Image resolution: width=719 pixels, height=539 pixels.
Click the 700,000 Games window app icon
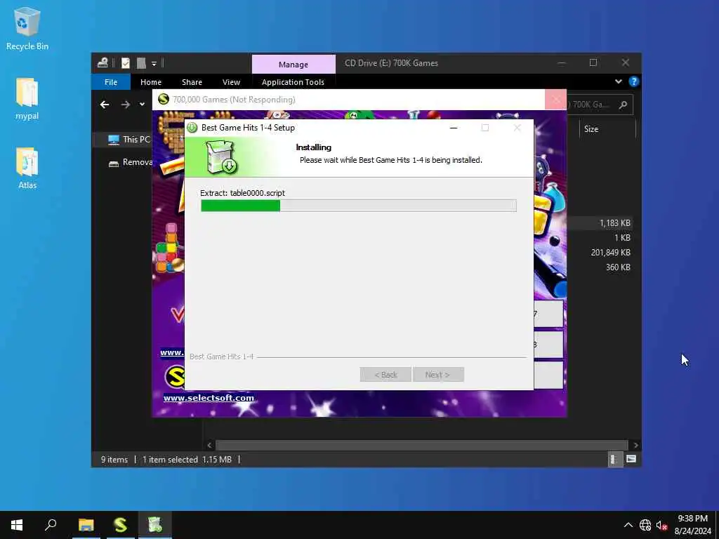(x=163, y=100)
